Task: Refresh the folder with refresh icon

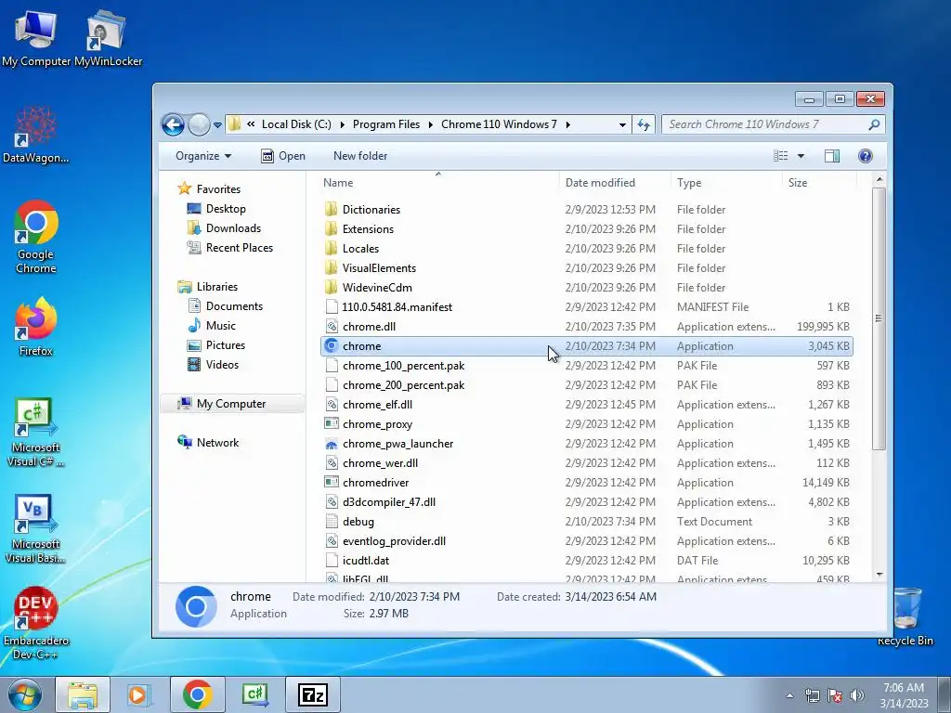Action: 644,125
